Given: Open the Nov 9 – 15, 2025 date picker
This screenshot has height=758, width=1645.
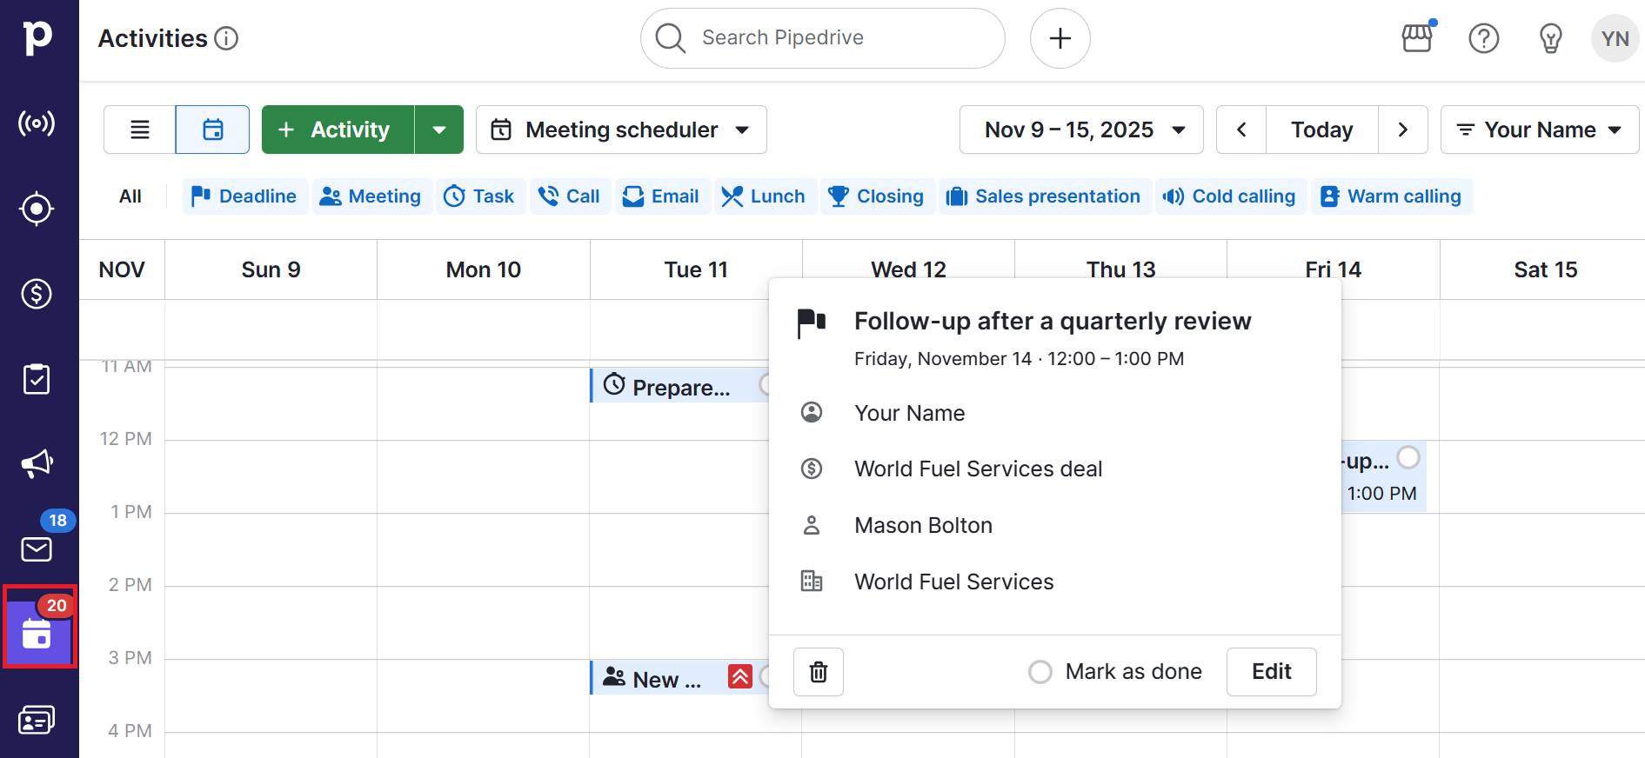Looking at the screenshot, I should pyautogui.click(x=1081, y=130).
